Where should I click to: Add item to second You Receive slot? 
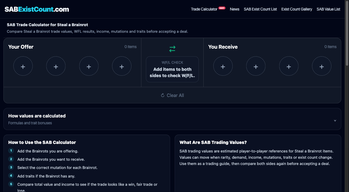[x=256, y=66]
